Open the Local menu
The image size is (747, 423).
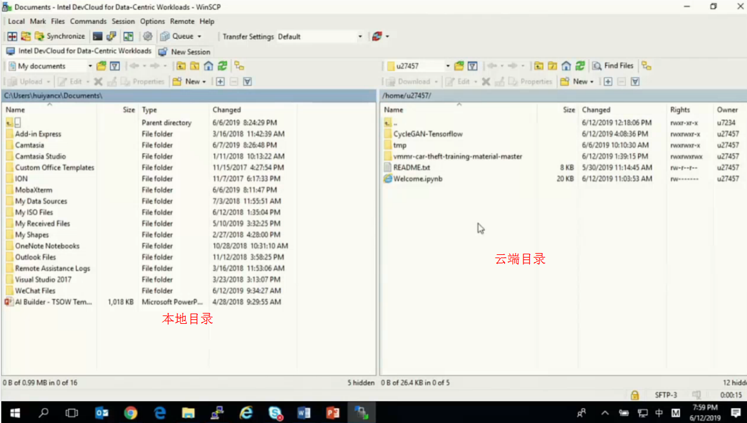[16, 21]
